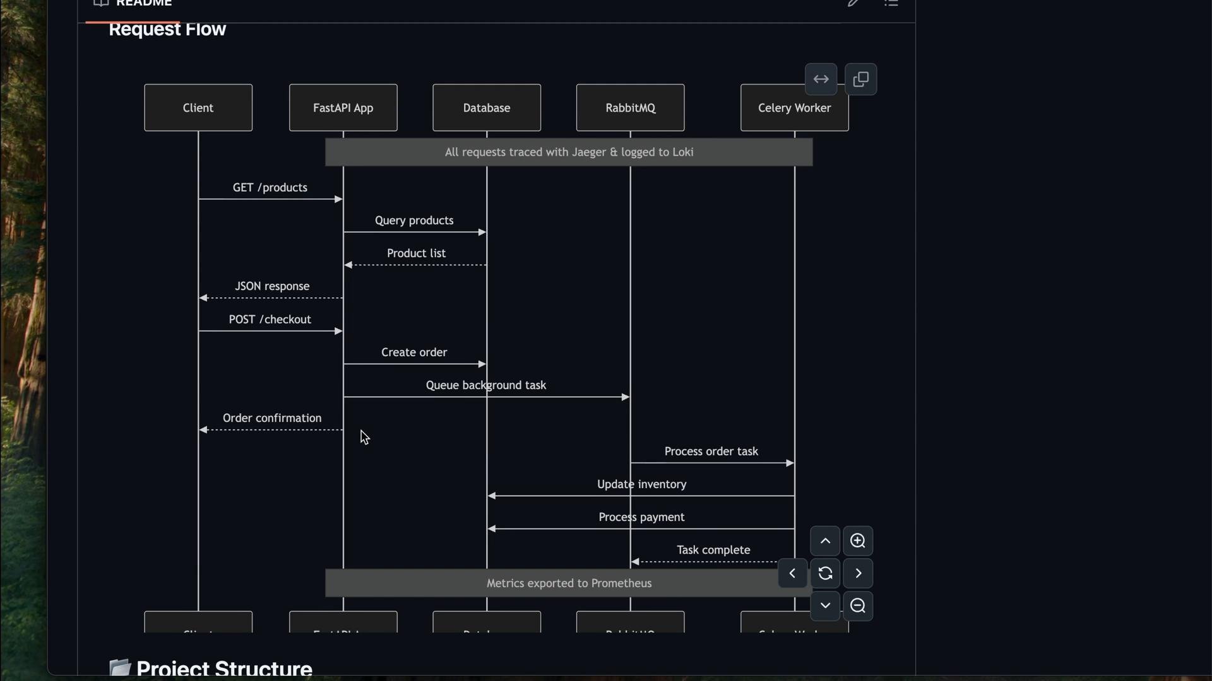This screenshot has height=681, width=1212.
Task: Select the FastAPI App participant box
Action: tap(343, 108)
